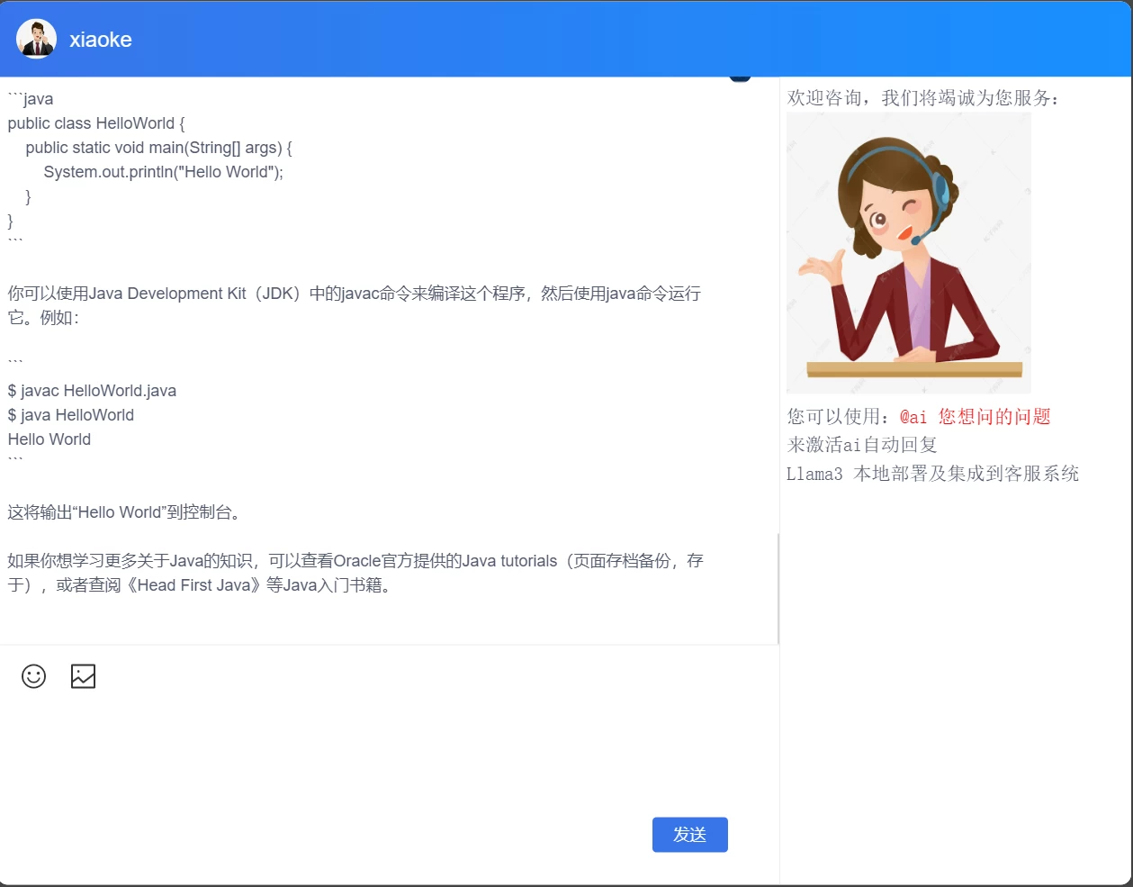Click the xiaoke avatar in header
Image resolution: width=1133 pixels, height=887 pixels.
[37, 39]
